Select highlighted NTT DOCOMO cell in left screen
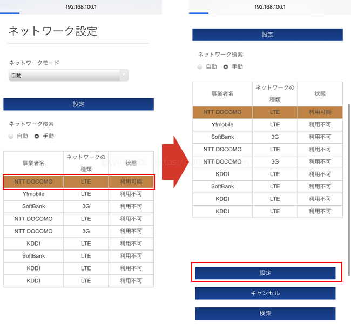351x324 pixels. click(33, 181)
